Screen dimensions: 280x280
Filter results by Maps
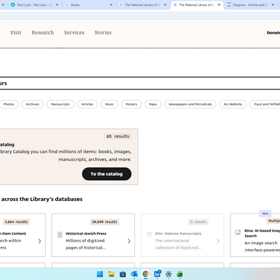pyautogui.click(x=153, y=104)
